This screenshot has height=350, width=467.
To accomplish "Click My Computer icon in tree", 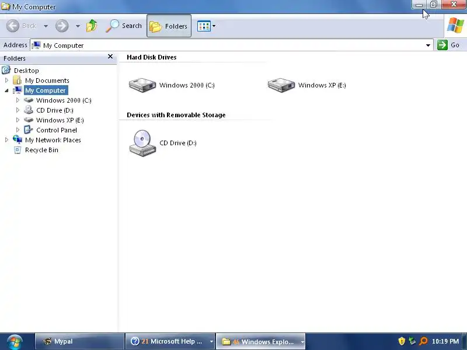I will coord(18,90).
